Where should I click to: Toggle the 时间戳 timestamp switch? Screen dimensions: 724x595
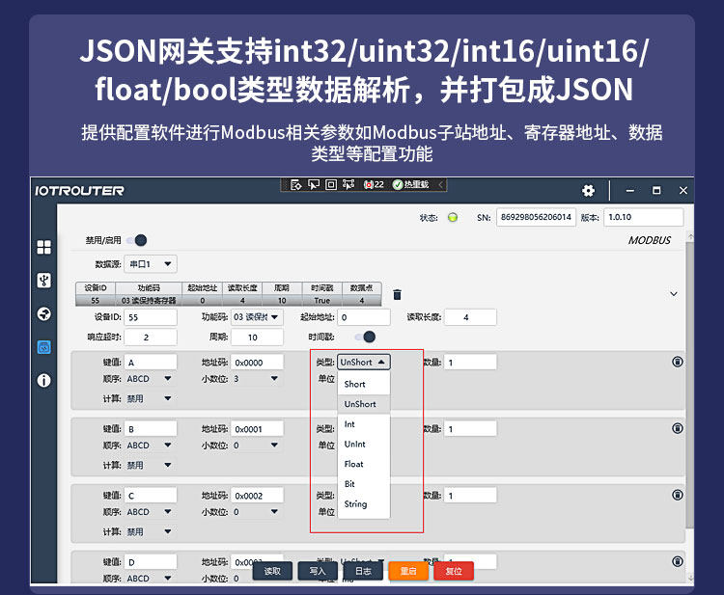pyautogui.click(x=365, y=338)
